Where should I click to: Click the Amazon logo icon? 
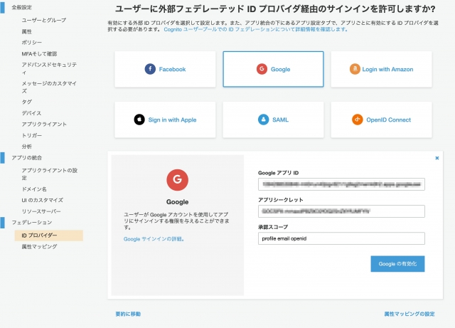tap(355, 69)
